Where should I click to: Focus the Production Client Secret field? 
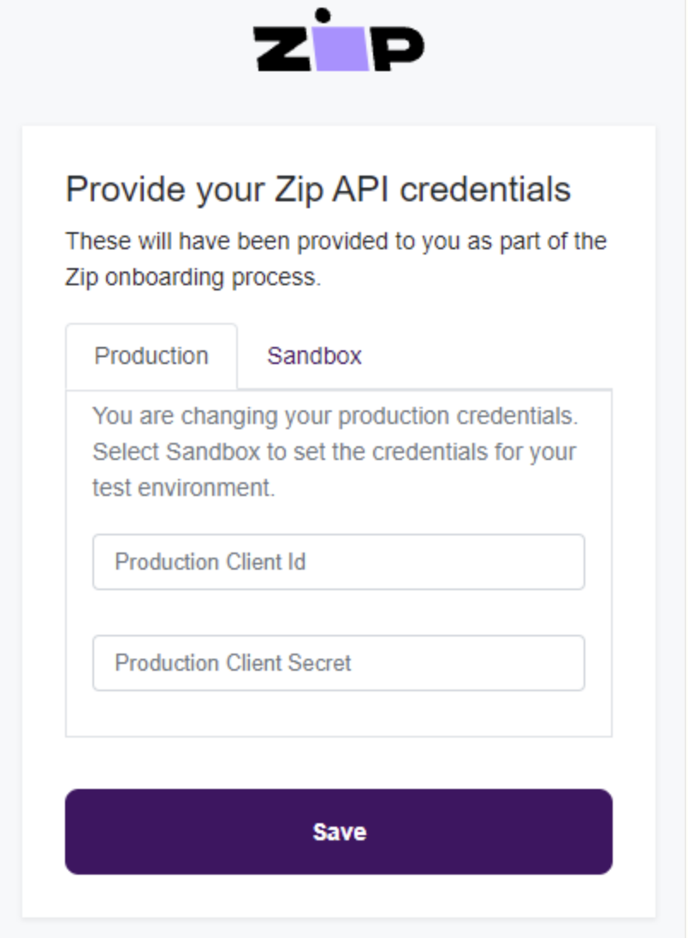coord(338,663)
